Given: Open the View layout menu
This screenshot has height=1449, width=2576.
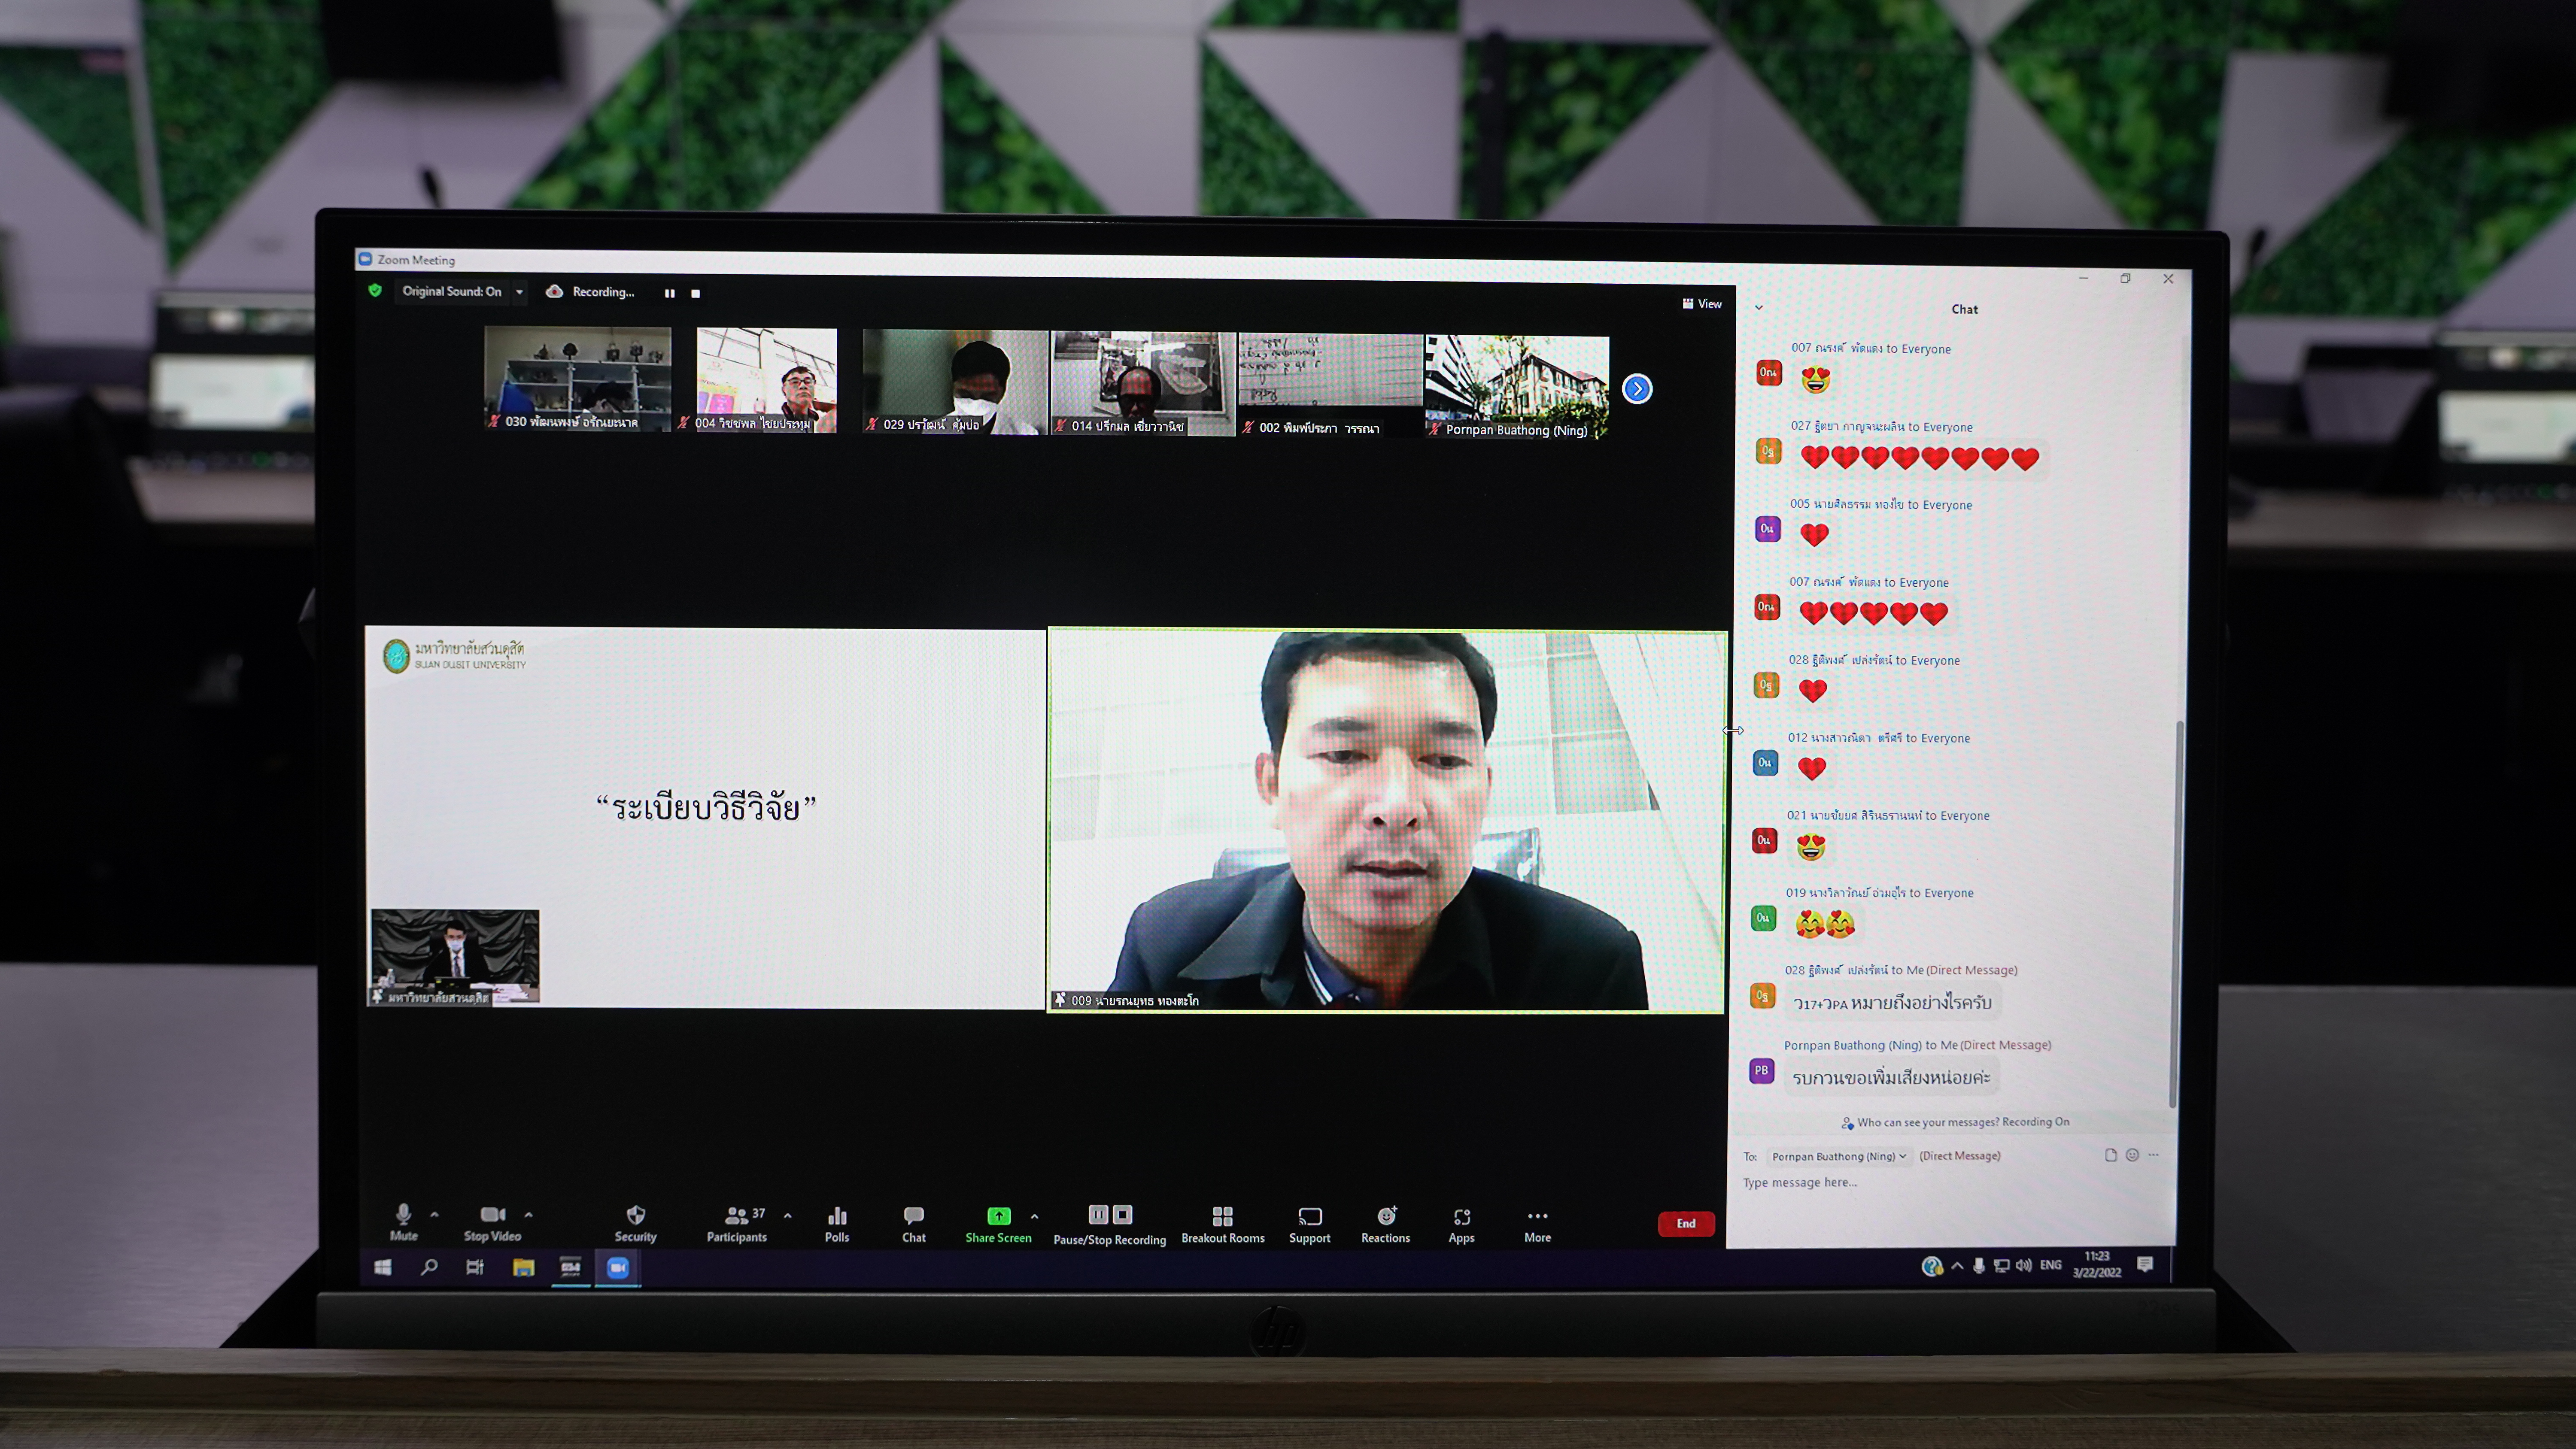Looking at the screenshot, I should coord(1701,303).
